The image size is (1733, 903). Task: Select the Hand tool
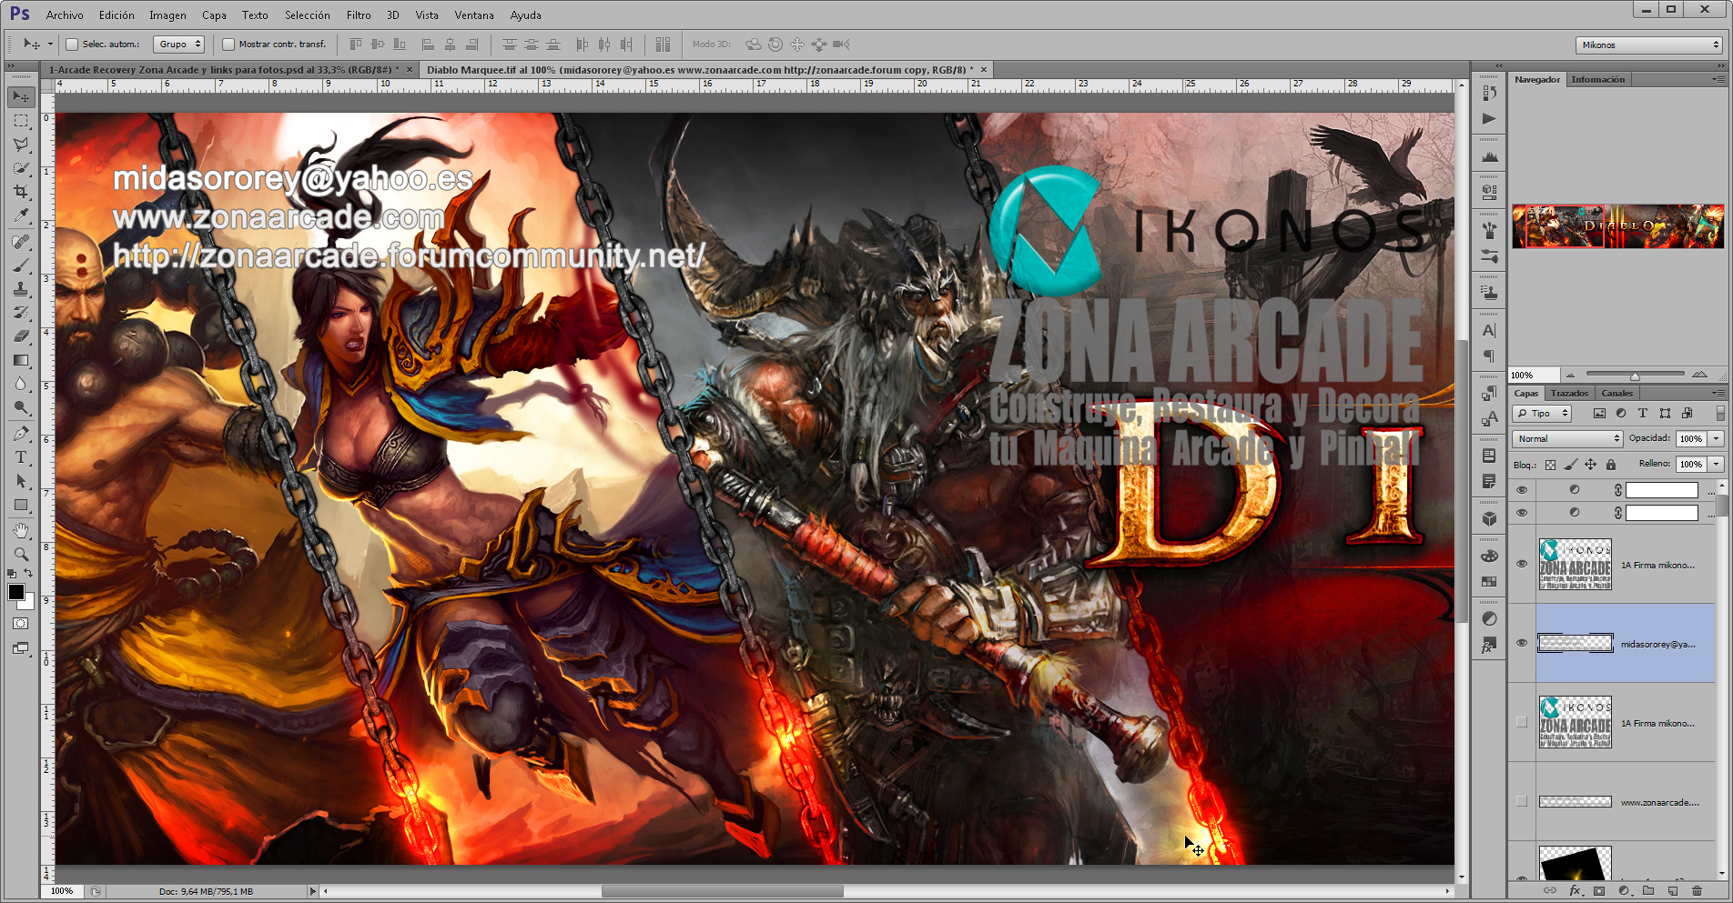[21, 530]
